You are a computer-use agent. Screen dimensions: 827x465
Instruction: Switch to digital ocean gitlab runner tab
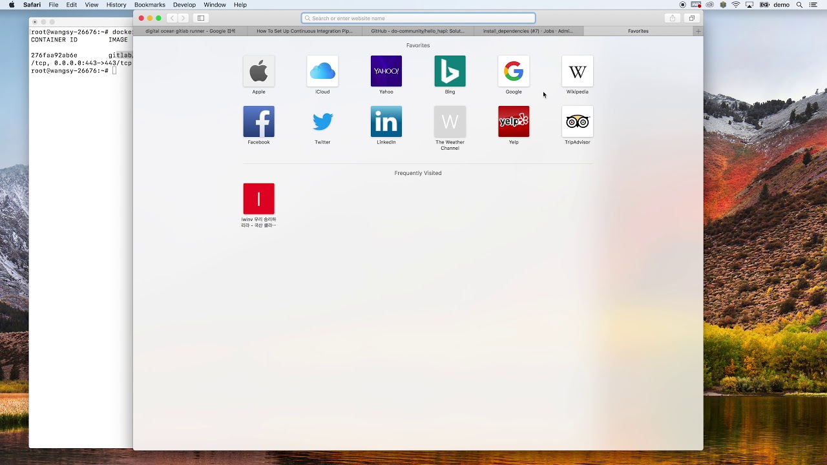(x=190, y=31)
